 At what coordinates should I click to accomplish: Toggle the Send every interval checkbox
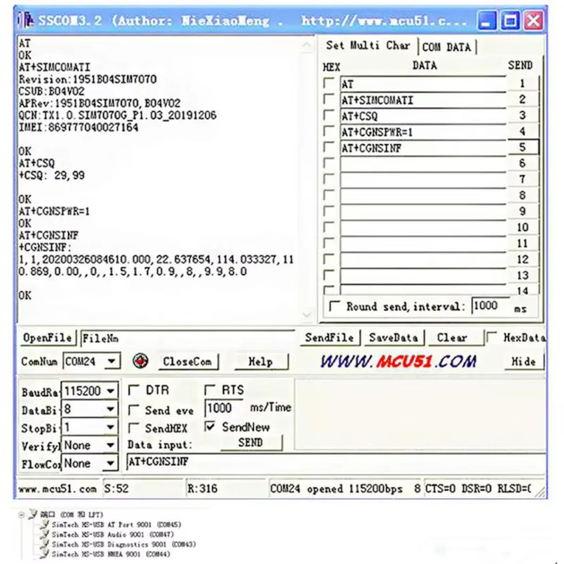133,410
